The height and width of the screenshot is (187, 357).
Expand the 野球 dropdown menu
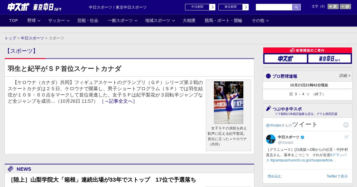[x=34, y=20]
